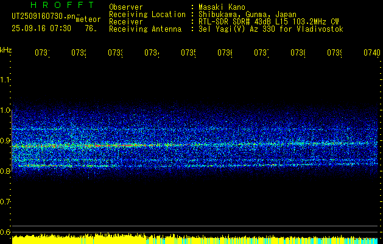Select Shibukawa, Gunma, Japan text
Screen dimensions: 383x244
tap(247, 15)
